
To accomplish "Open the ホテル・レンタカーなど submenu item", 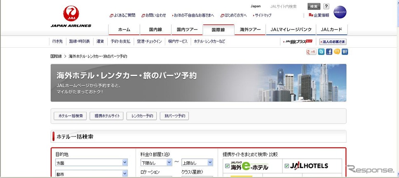I will pyautogui.click(x=209, y=42).
